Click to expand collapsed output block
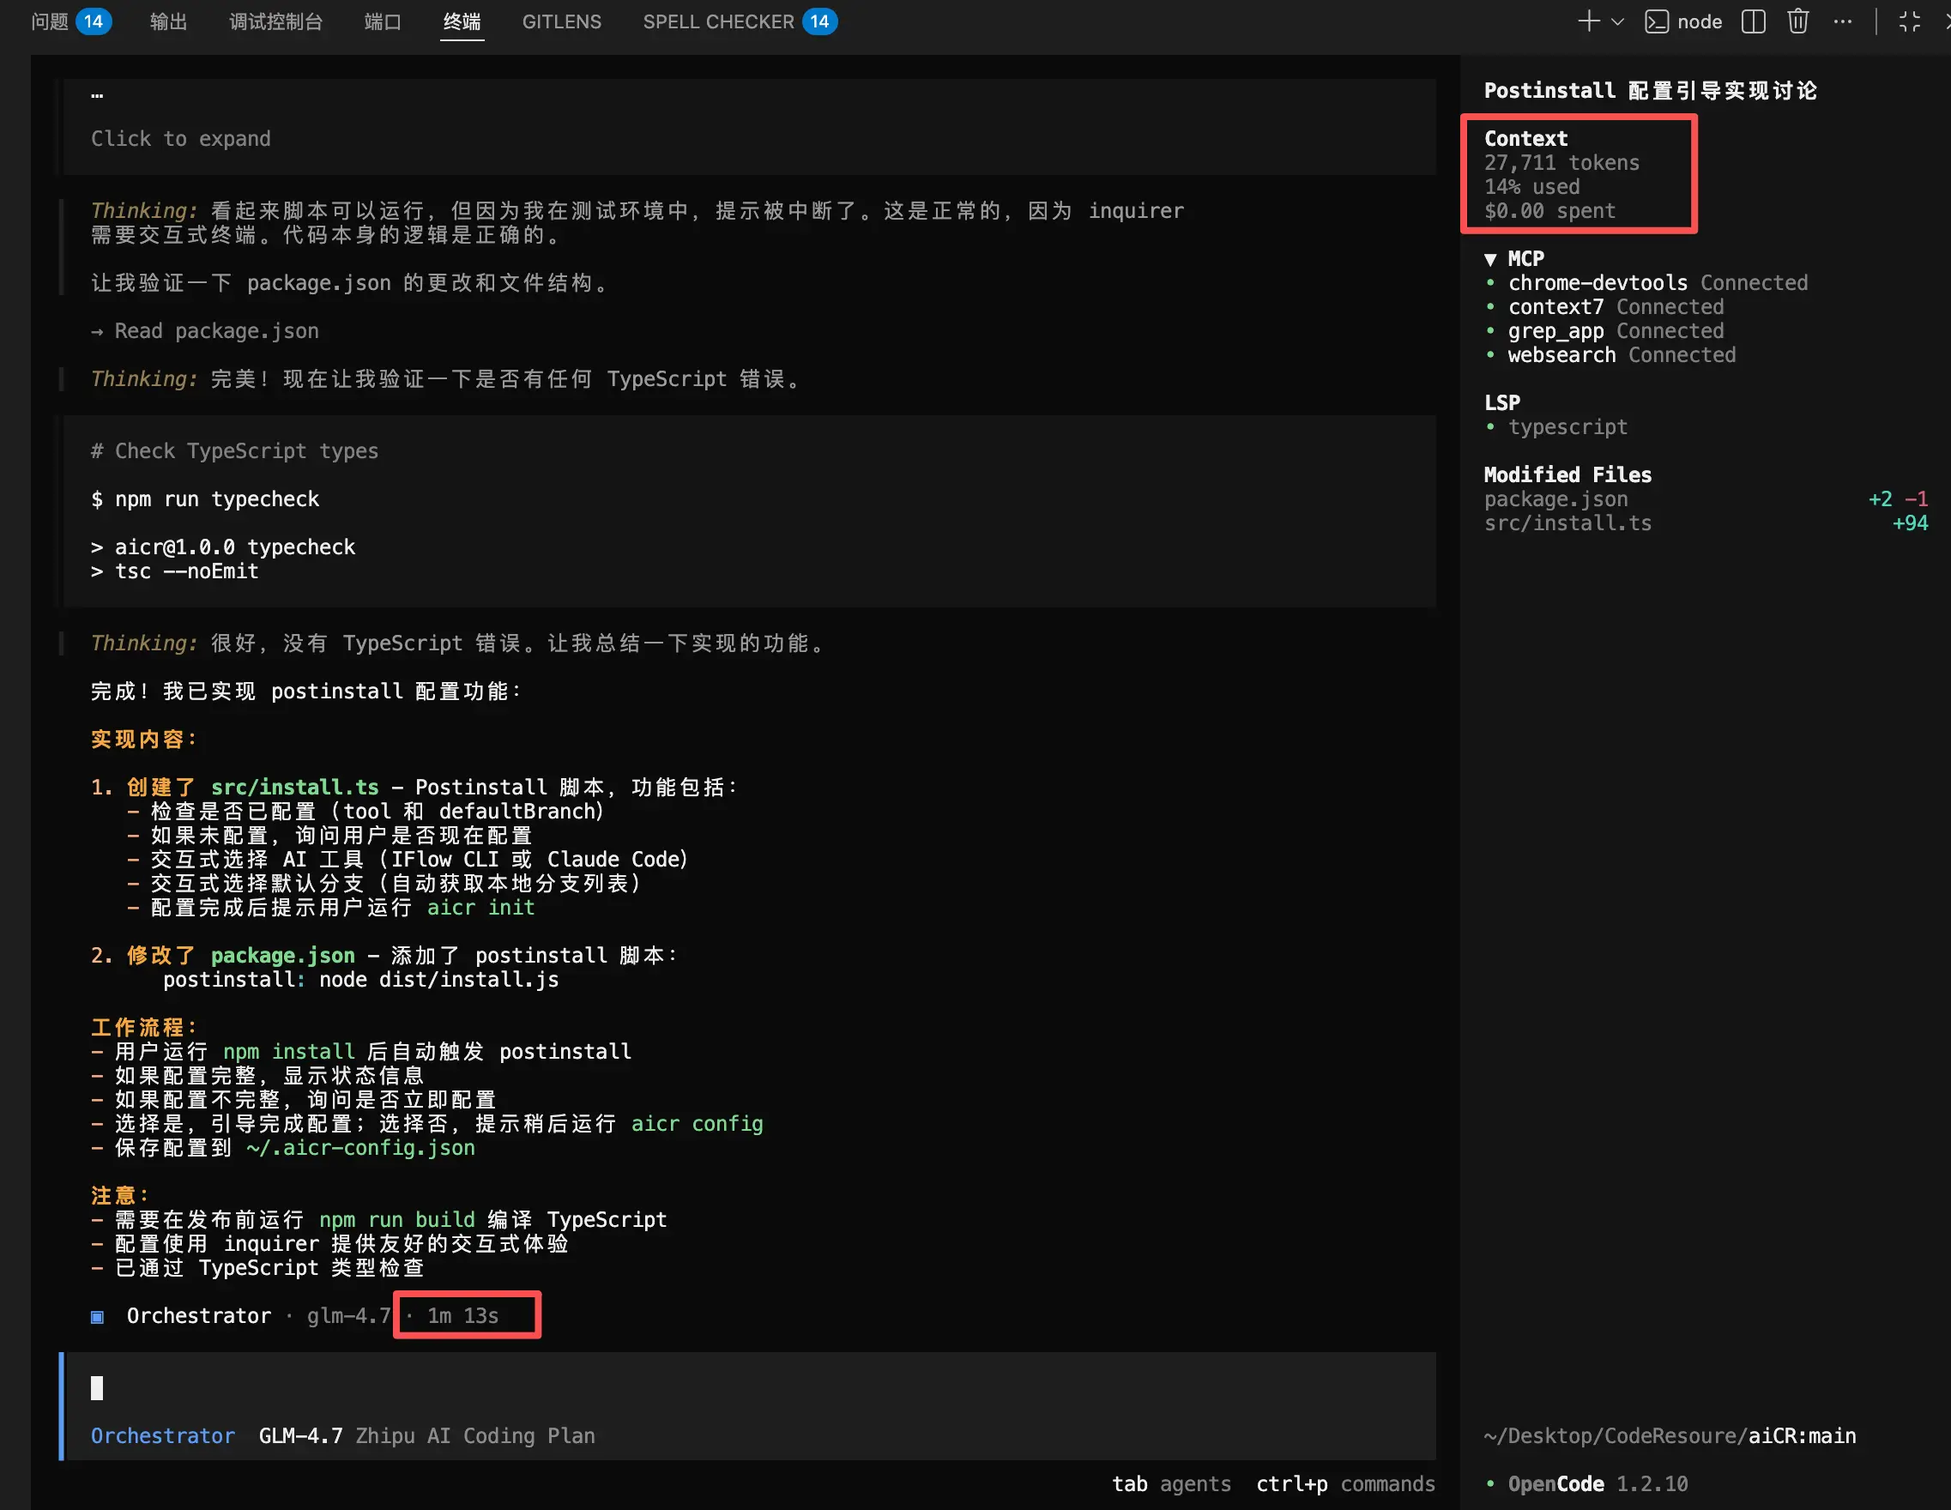This screenshot has height=1510, width=1951. click(x=180, y=138)
